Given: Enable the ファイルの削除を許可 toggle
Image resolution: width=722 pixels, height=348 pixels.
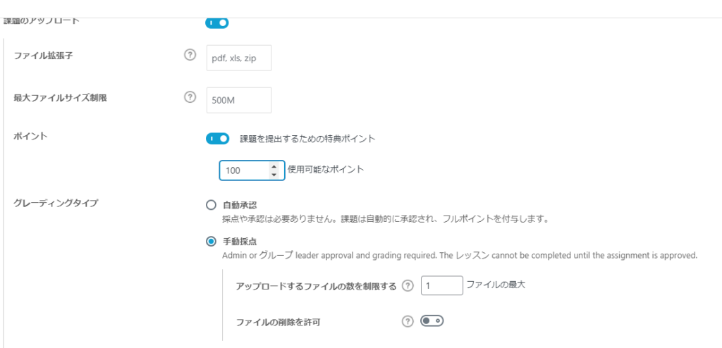Looking at the screenshot, I should coord(432,321).
